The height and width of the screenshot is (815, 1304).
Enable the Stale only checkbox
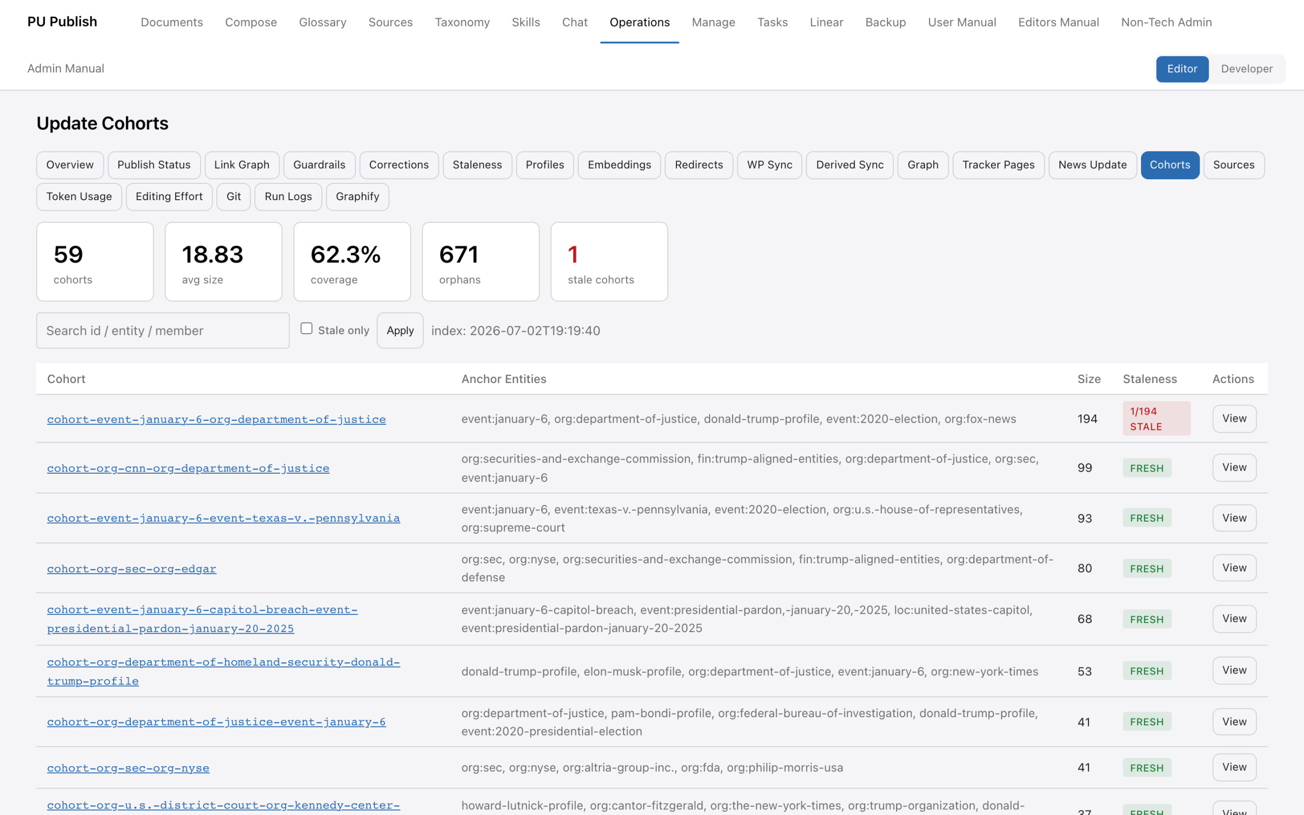click(306, 328)
